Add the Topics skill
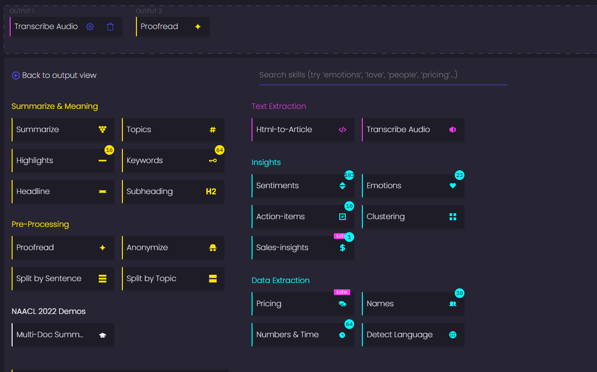Viewport: 597px width, 372px height. click(173, 130)
